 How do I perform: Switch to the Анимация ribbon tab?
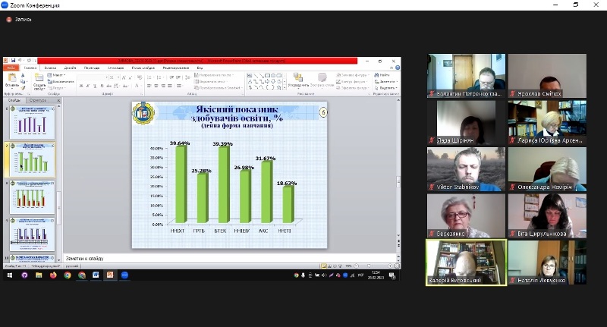tap(115, 68)
